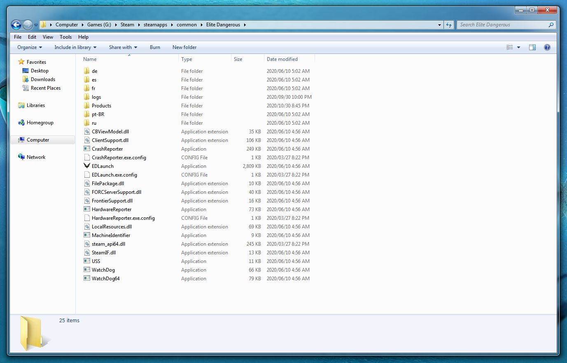Select the CrashReporter application icon
567x363 pixels.
[87, 149]
